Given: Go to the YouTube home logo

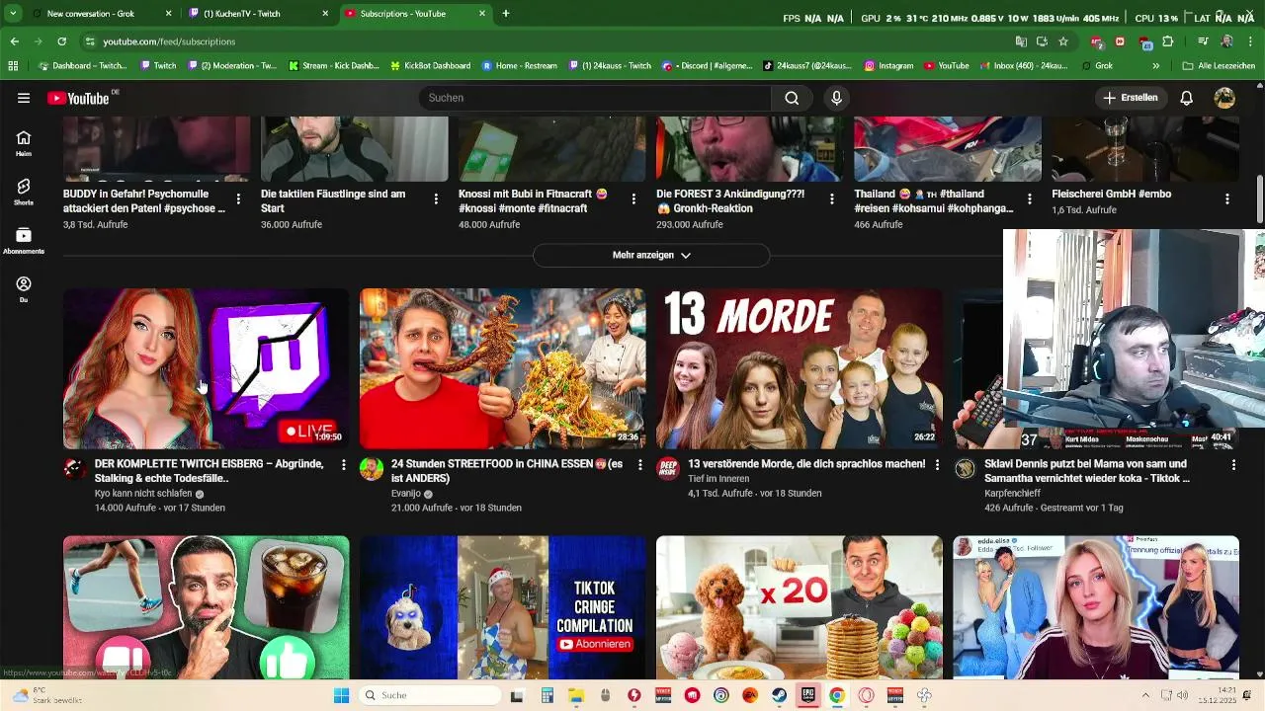Looking at the screenshot, I should coord(78,98).
